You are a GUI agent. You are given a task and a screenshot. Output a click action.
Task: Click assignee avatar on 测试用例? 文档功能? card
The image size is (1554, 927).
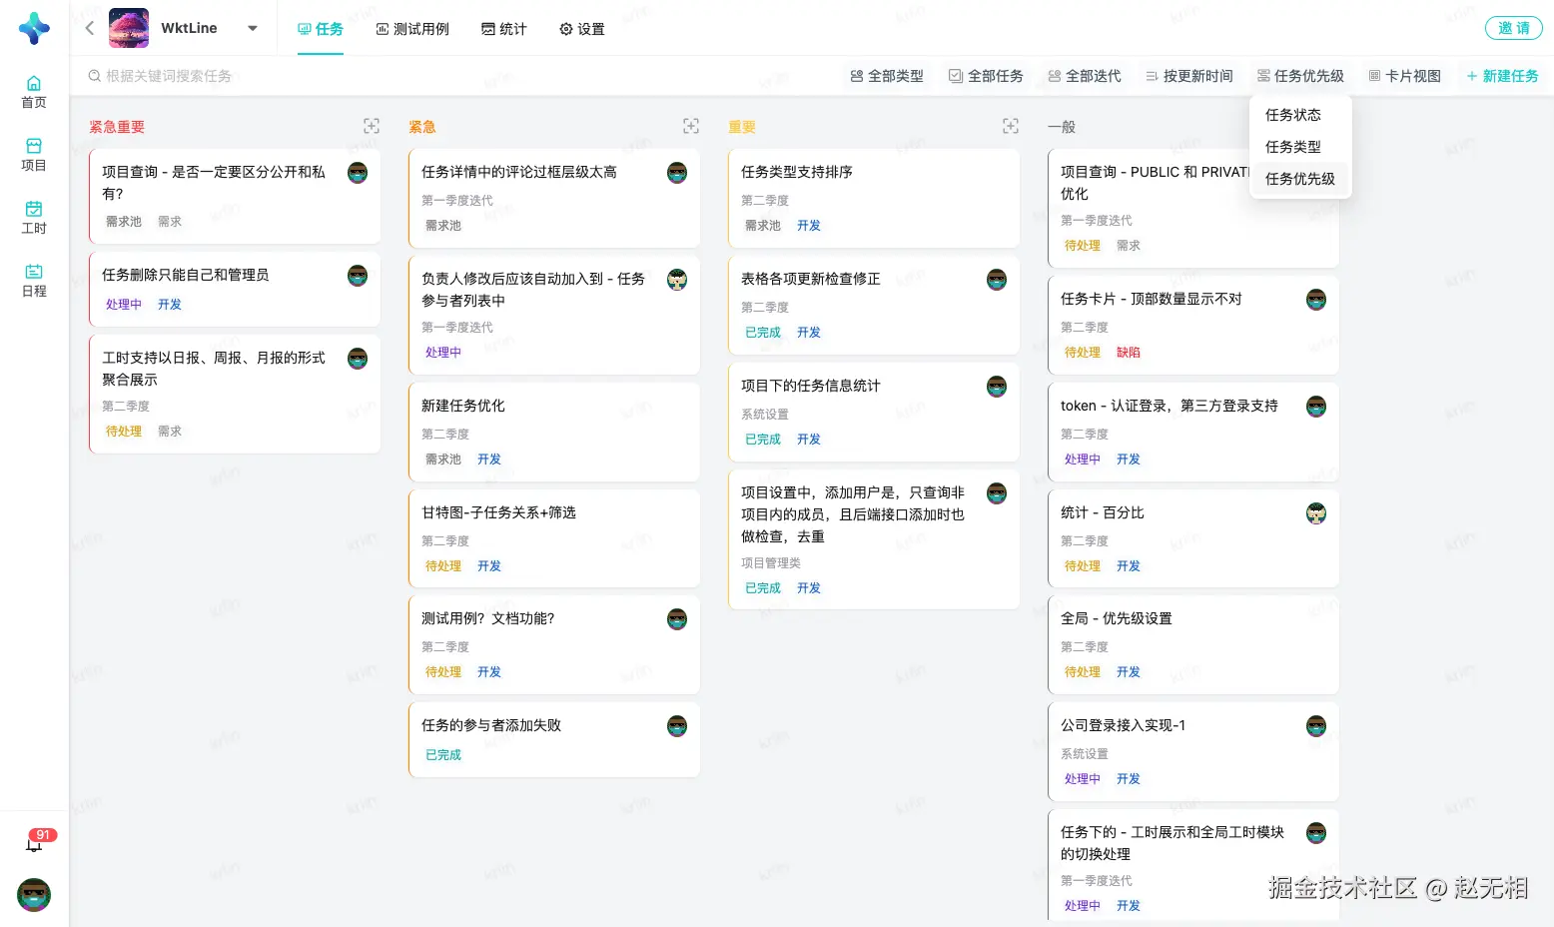[x=677, y=619]
